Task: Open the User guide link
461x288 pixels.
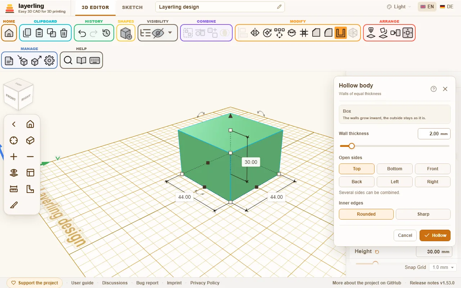Action: coord(82,283)
